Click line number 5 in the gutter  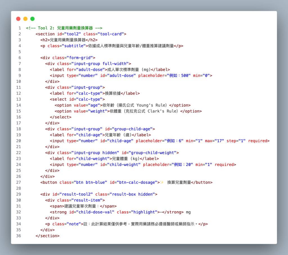click(20, 52)
